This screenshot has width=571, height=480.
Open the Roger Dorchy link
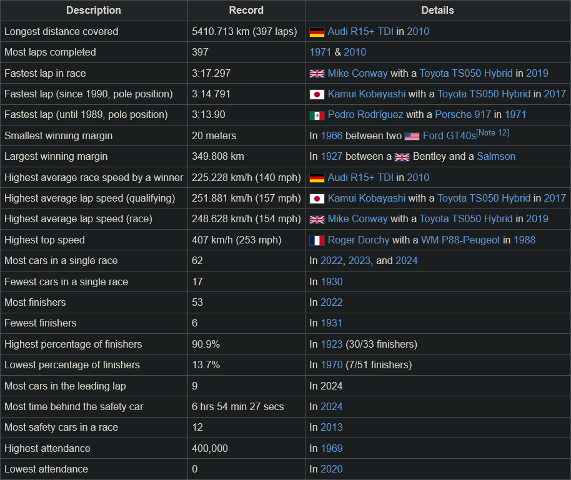tap(359, 240)
